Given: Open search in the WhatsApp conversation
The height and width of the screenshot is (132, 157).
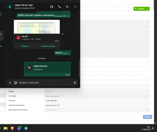Looking at the screenshot, I should (67, 7).
